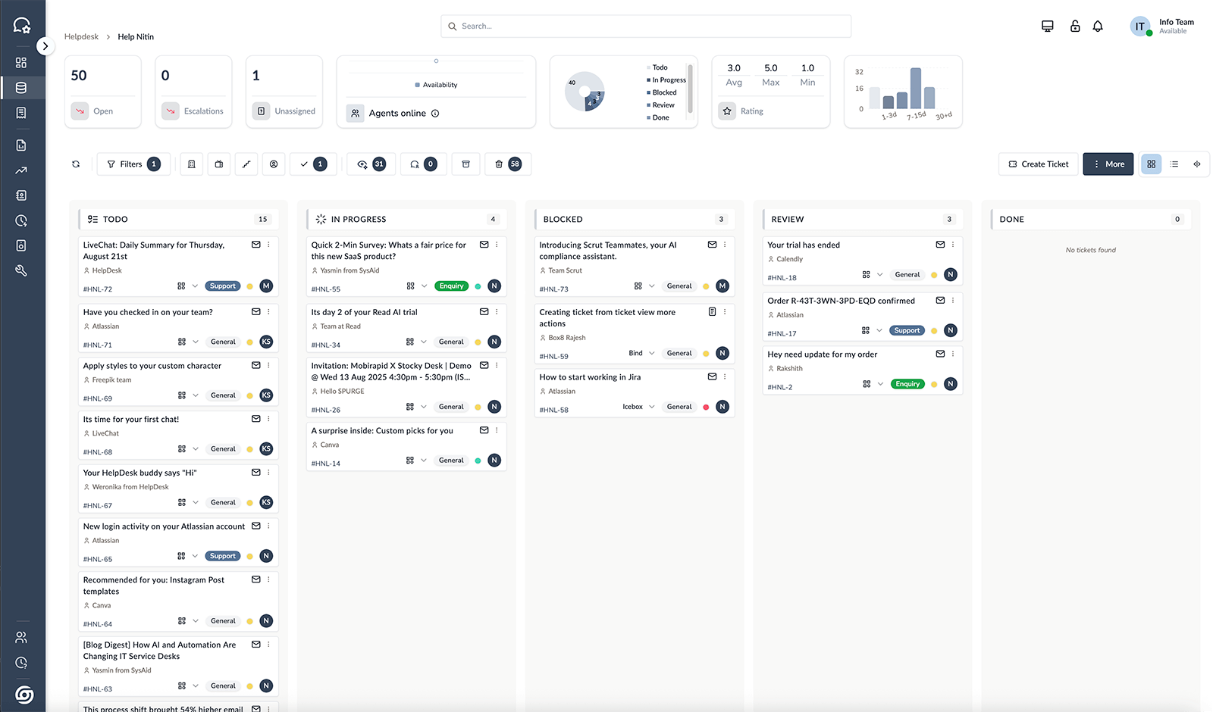
Task: Open the clock with bolt icon
Action: coord(21,220)
